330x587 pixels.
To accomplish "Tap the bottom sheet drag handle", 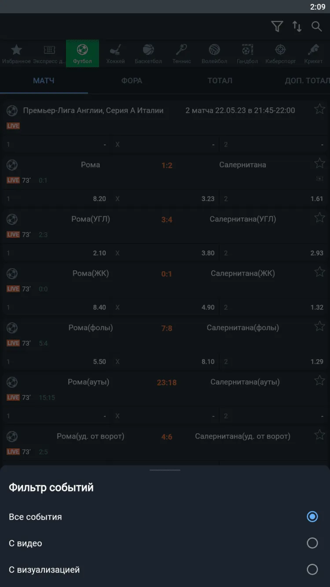I will pyautogui.click(x=165, y=470).
